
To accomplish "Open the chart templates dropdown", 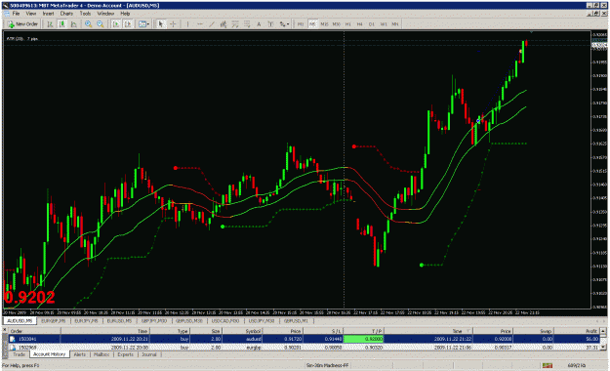I will 143,24.
